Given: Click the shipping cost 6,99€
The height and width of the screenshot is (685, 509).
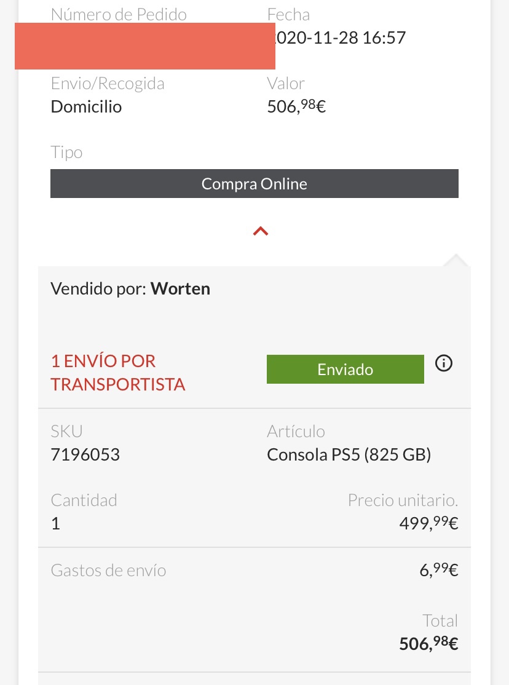Looking at the screenshot, I should (x=439, y=571).
